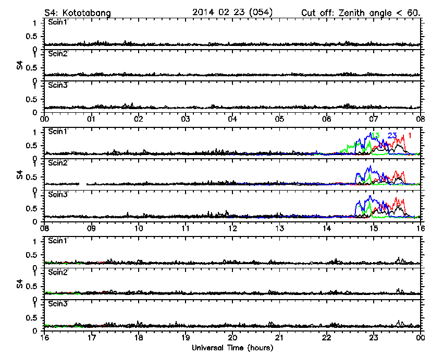The width and height of the screenshot is (443, 355).
Task: Click the hour tick label '01'
Action: (91, 119)
